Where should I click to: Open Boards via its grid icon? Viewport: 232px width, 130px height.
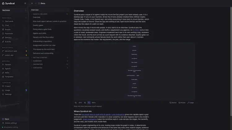3,30
